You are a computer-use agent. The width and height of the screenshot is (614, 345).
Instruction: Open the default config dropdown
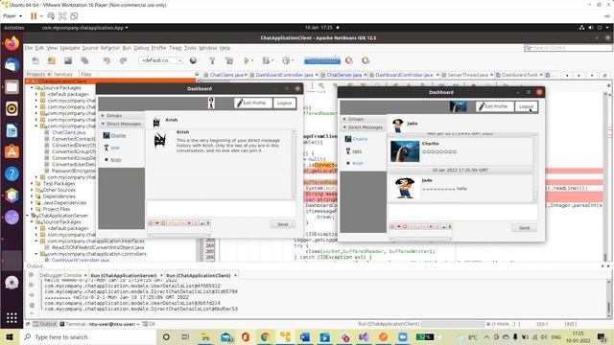pyautogui.click(x=160, y=60)
